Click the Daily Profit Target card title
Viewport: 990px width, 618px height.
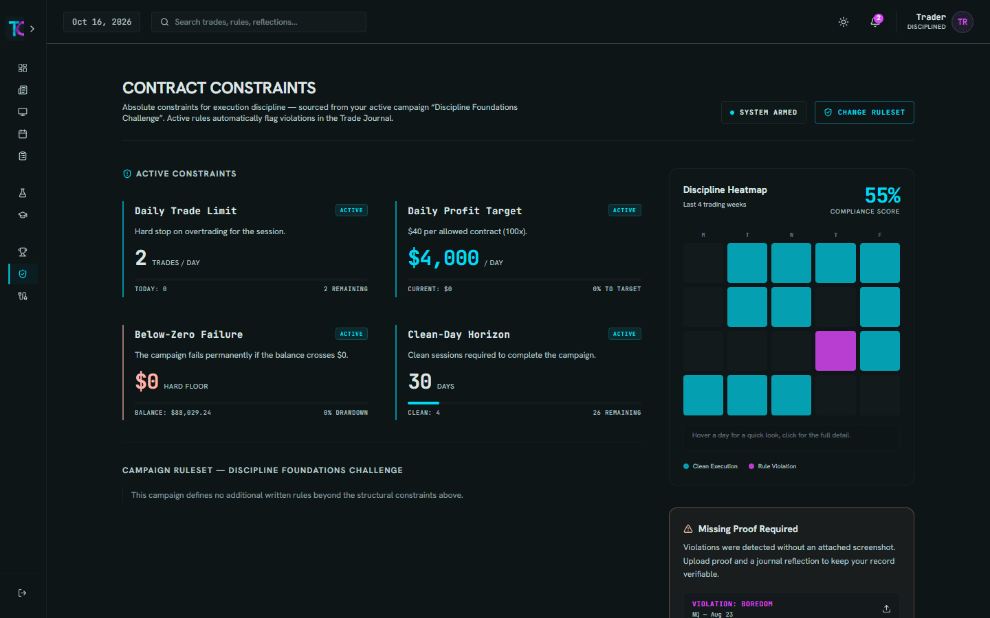coord(465,211)
